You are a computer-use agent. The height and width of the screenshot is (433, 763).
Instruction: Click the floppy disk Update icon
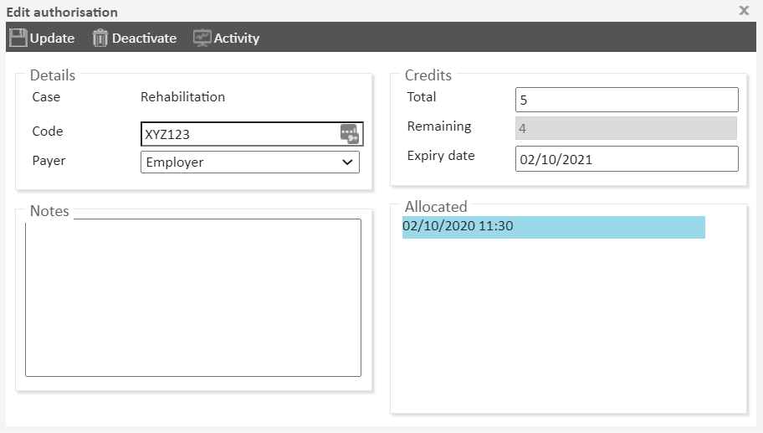(18, 38)
